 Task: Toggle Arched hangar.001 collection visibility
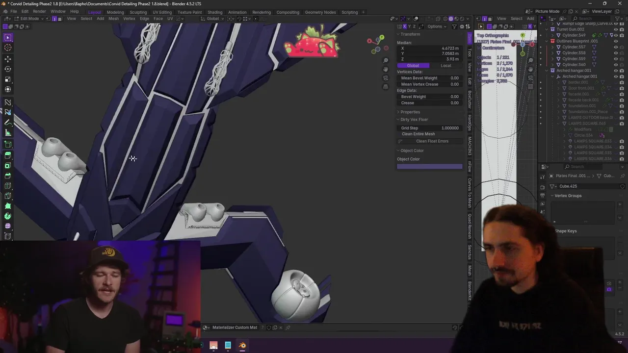(x=616, y=71)
